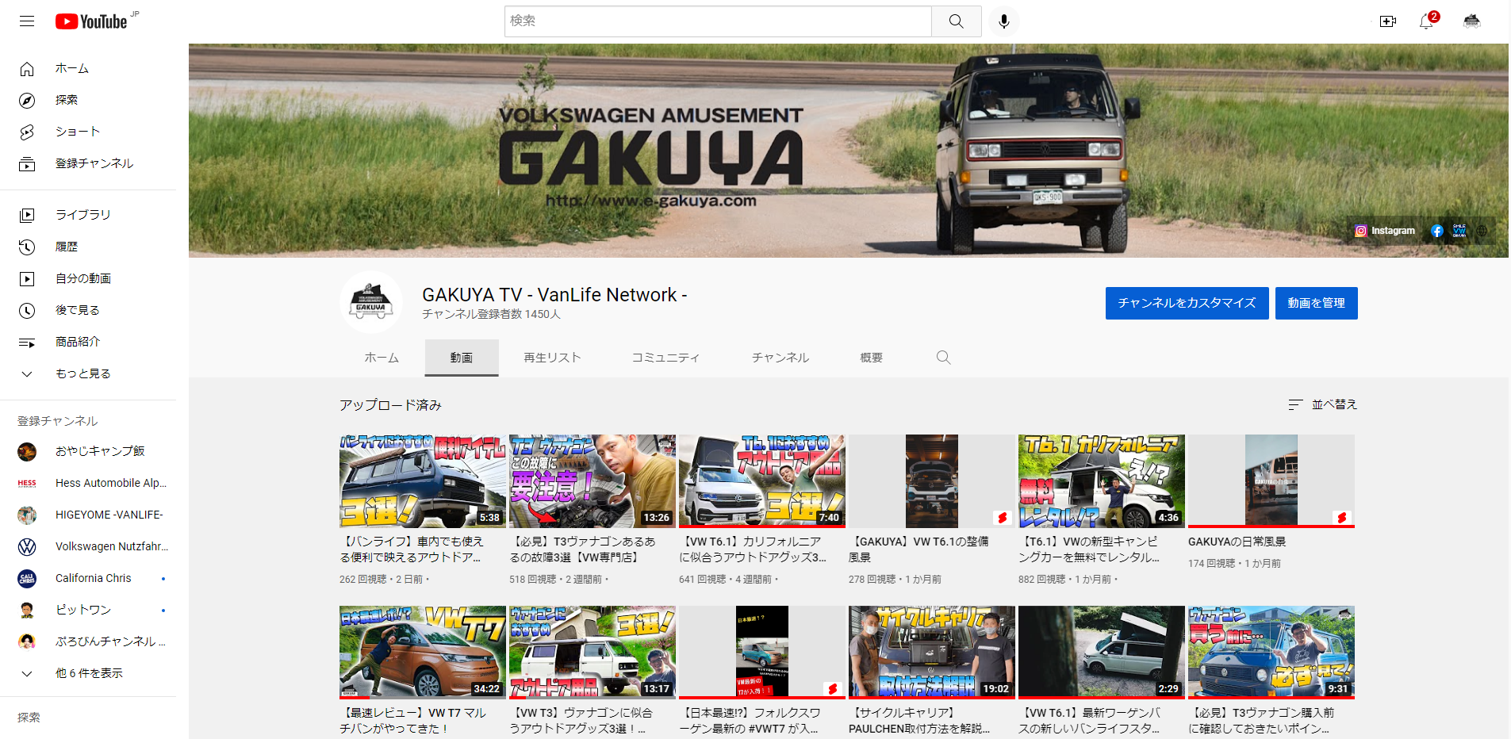Expand 他 6 件を表示 subscriptions list

pos(88,672)
